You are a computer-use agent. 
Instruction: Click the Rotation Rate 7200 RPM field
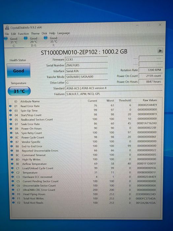(x=151, y=70)
